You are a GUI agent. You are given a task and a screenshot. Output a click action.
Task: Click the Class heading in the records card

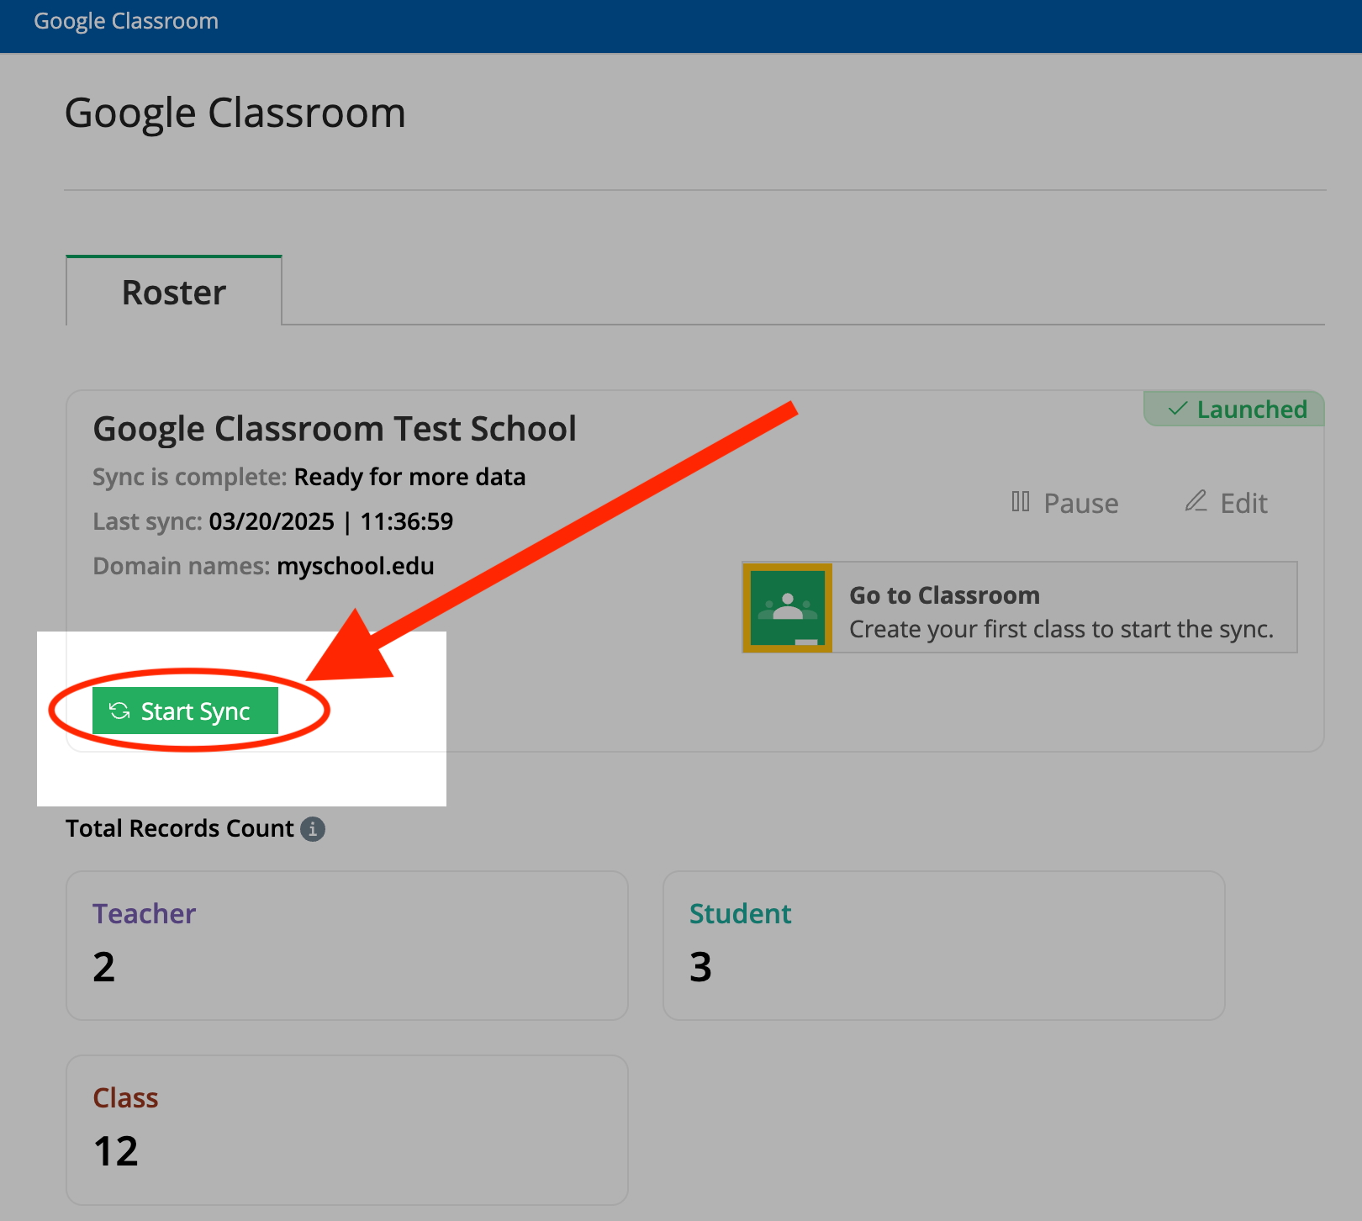[x=125, y=1098]
